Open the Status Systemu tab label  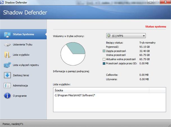click(24, 34)
